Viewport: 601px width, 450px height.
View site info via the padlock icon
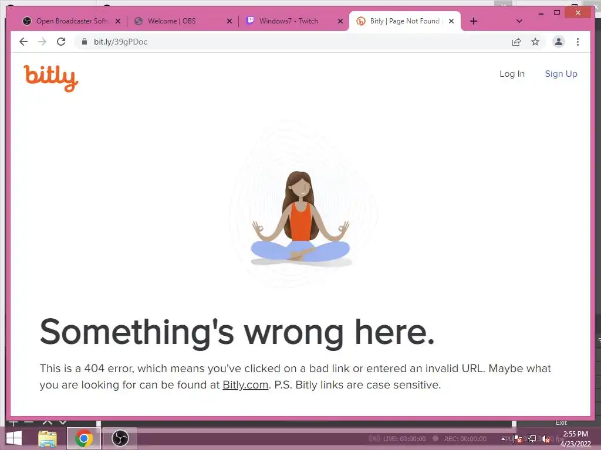pyautogui.click(x=85, y=42)
